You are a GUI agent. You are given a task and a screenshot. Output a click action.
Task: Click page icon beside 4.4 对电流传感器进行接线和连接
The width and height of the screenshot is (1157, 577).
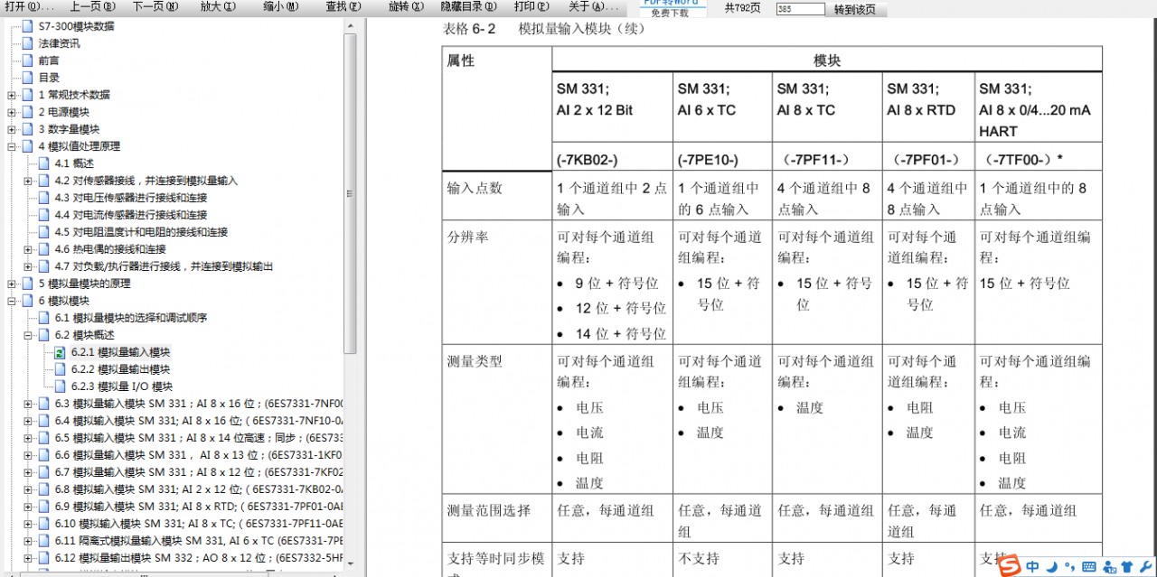click(43, 215)
